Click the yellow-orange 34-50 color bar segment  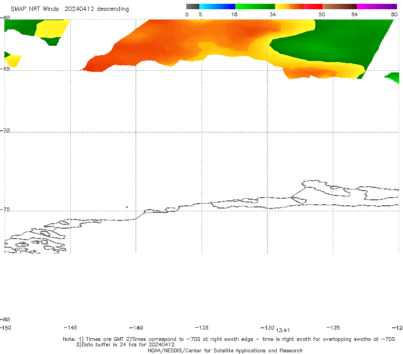click(x=298, y=7)
